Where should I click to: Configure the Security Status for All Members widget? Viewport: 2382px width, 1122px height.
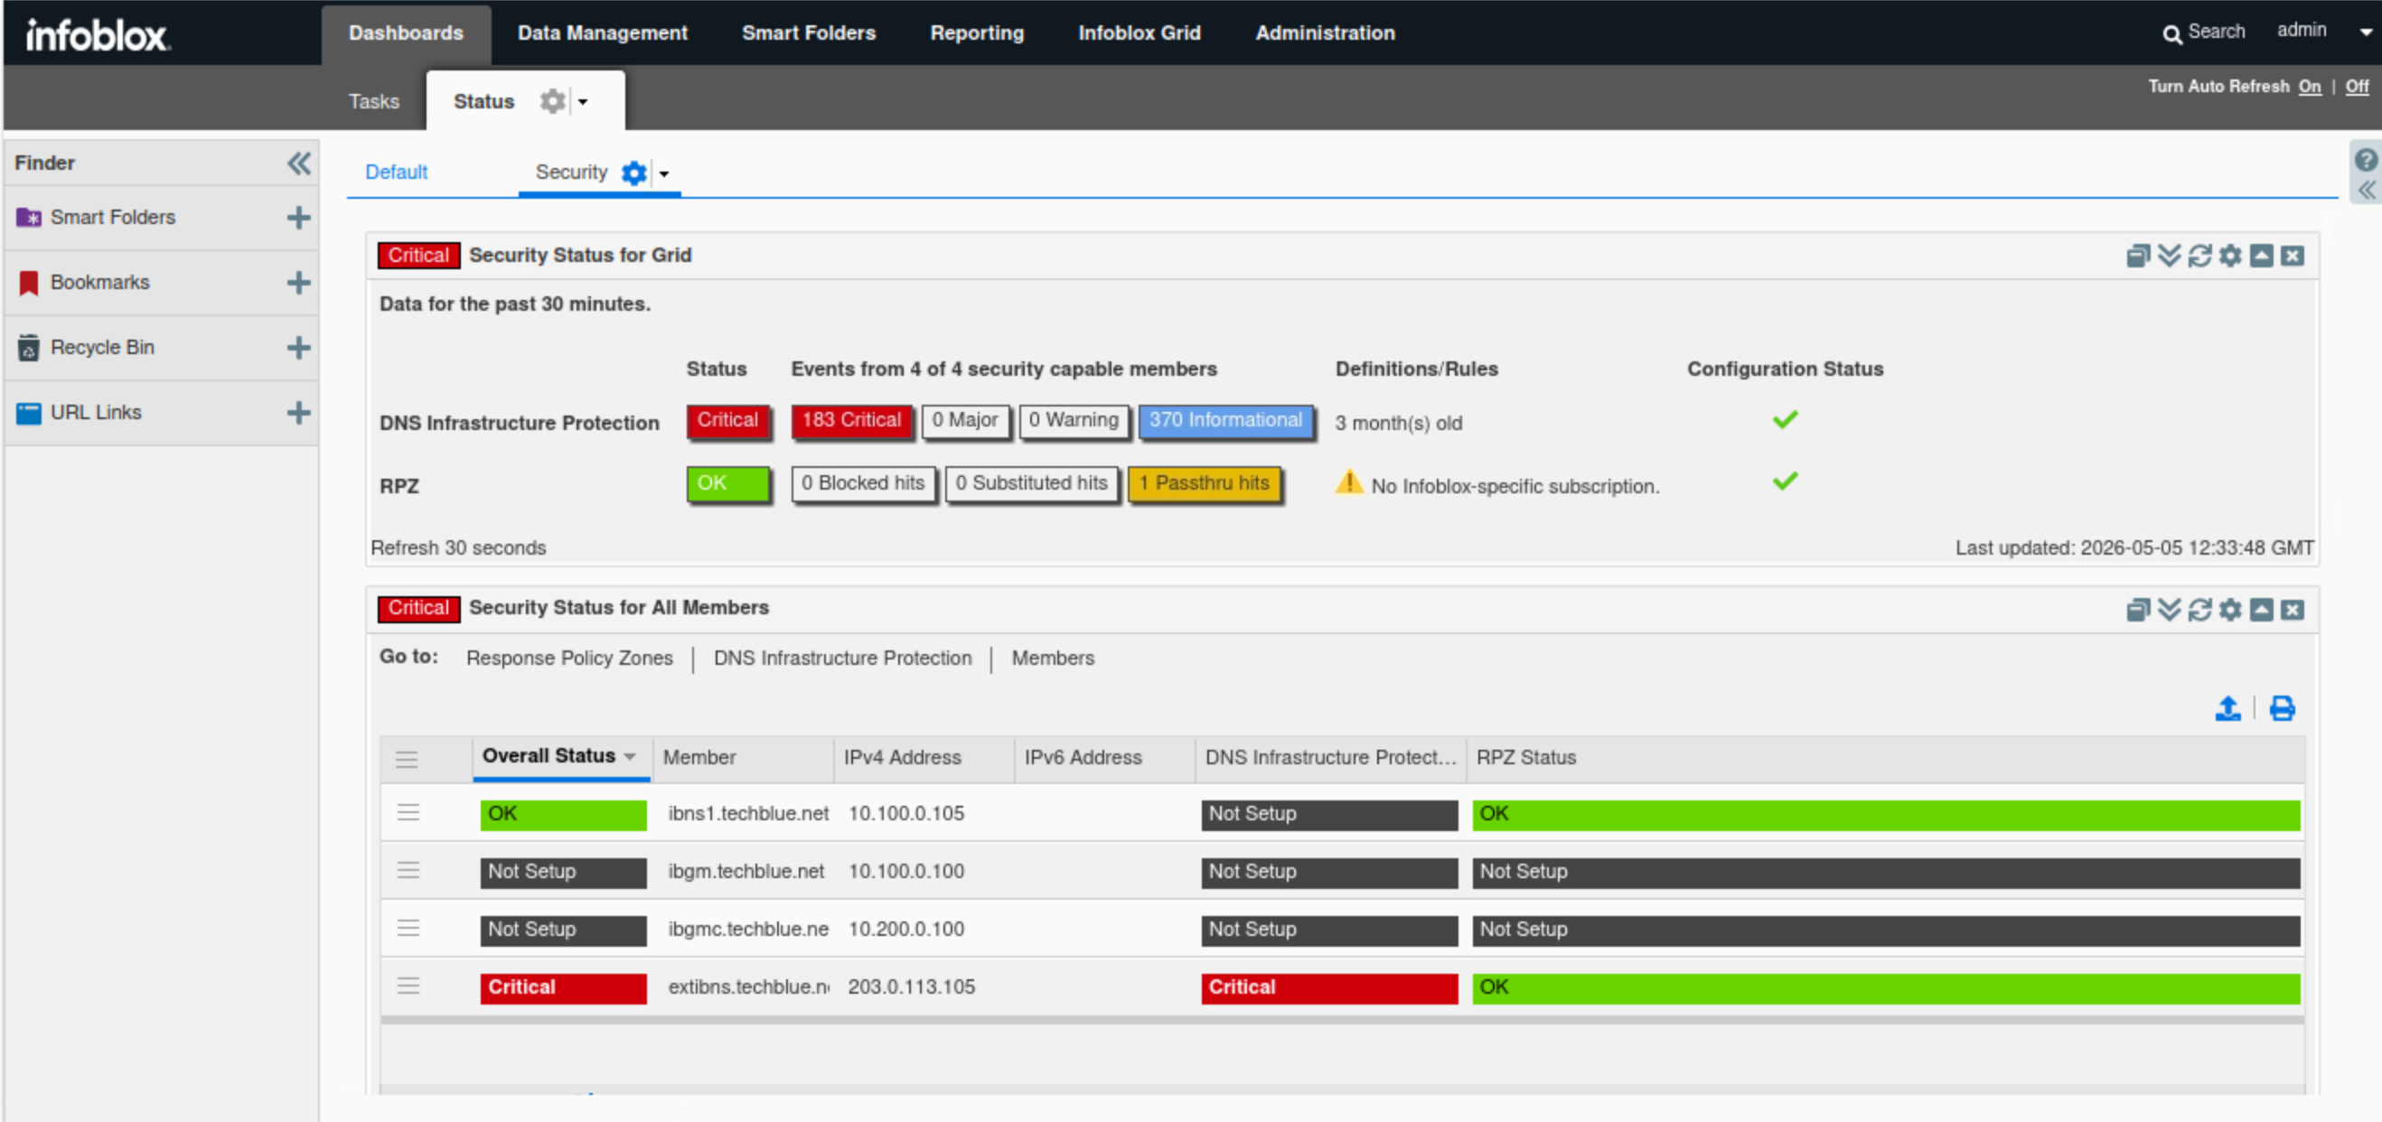point(2229,610)
